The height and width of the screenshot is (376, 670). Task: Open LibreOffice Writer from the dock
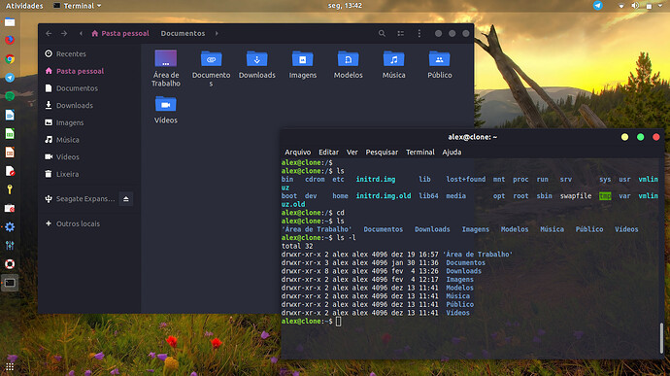tap(10, 115)
